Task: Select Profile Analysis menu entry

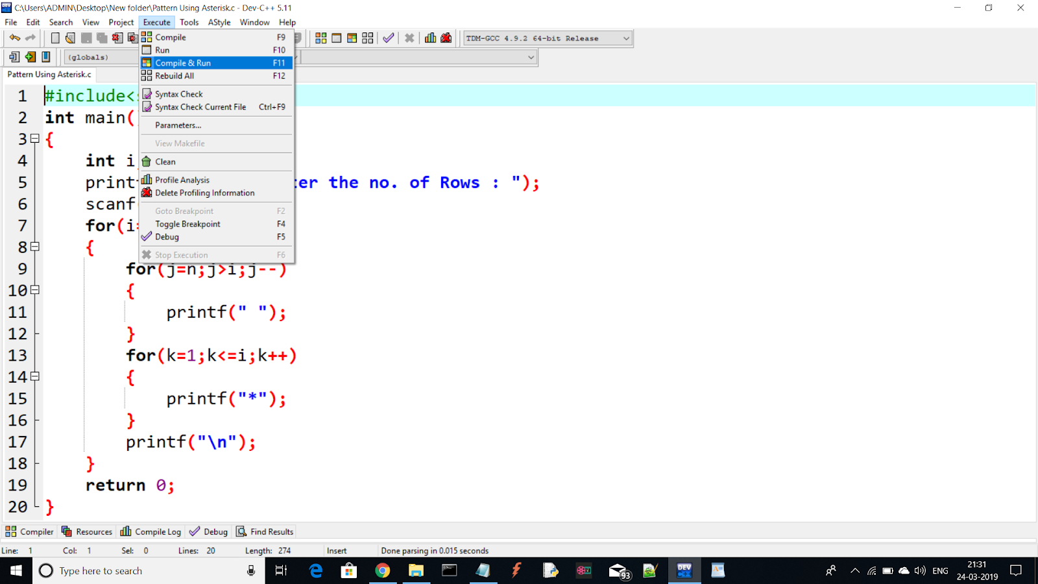Action: (217, 180)
